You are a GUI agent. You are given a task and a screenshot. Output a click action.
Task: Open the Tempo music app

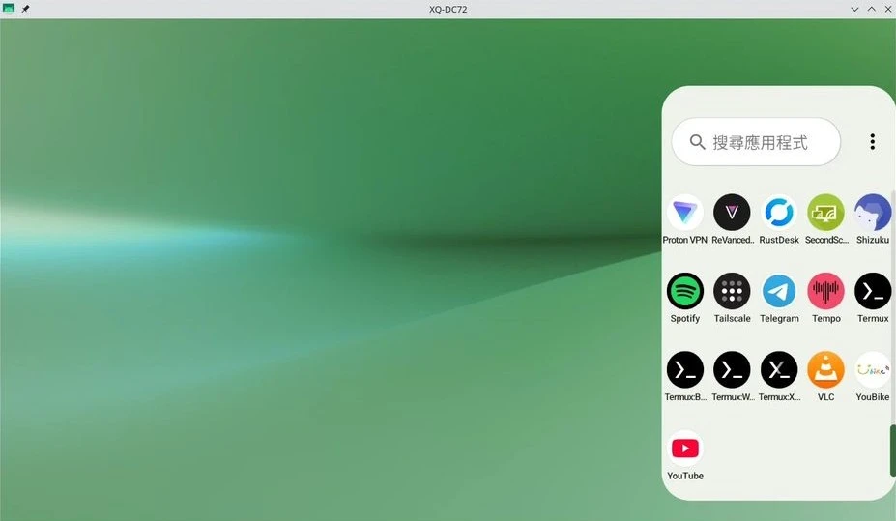[825, 291]
